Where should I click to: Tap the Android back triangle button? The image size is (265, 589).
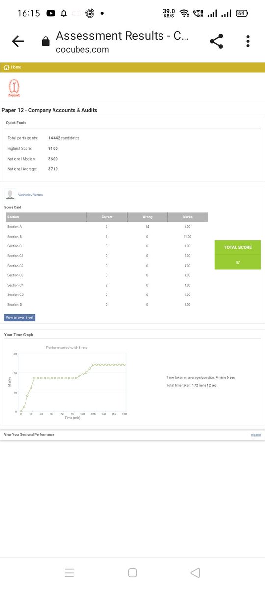click(x=195, y=573)
